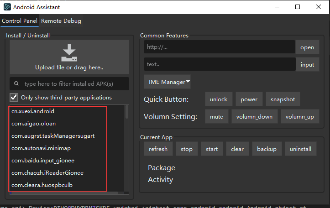Click the search magnifier icon in filter box
This screenshot has height=208, width=330.
coord(16,84)
